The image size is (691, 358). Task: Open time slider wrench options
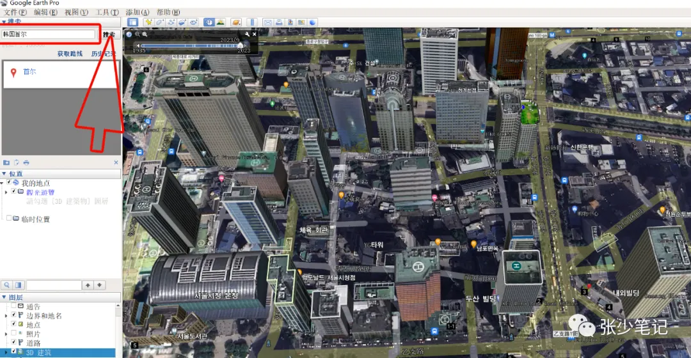click(x=247, y=34)
